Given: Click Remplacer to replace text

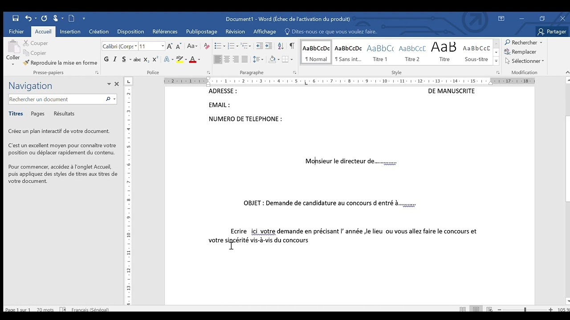Looking at the screenshot, I should click(x=520, y=52).
